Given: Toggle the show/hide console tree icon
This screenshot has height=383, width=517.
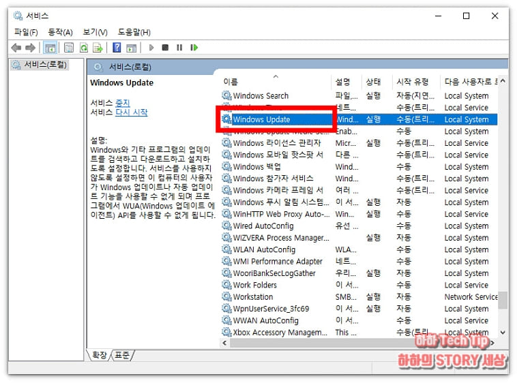Looking at the screenshot, I should (50, 48).
